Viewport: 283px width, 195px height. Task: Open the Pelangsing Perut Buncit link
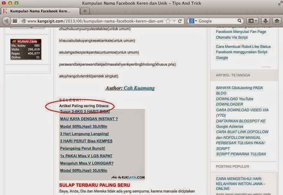pos(83,148)
